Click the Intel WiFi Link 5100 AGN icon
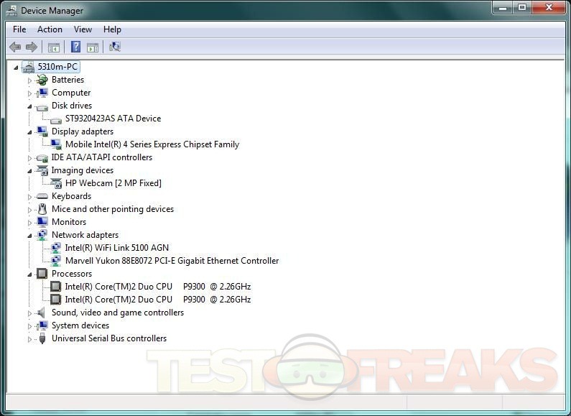571x416 pixels. click(x=56, y=248)
